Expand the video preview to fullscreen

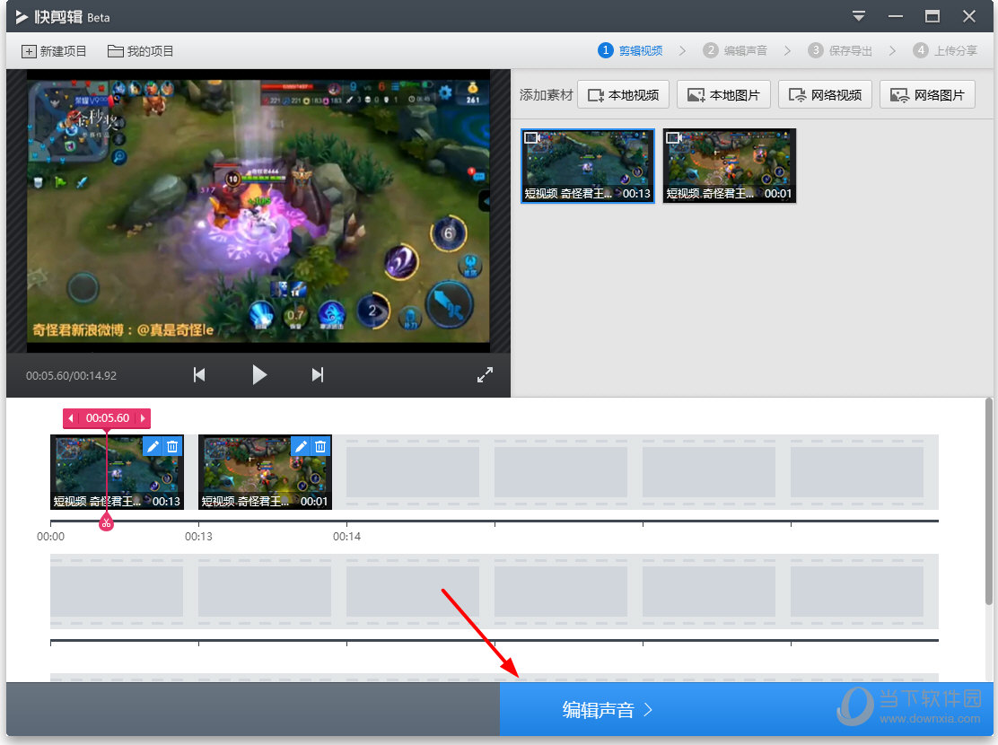(485, 375)
